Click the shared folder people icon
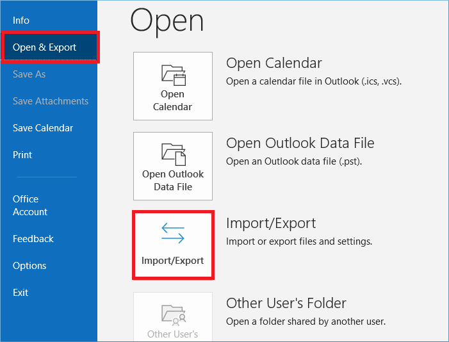Viewport: 449px width, 342px height. pyautogui.click(x=174, y=315)
